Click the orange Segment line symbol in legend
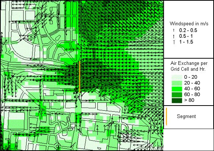This screenshot has width=214, height=151. [x=166, y=117]
